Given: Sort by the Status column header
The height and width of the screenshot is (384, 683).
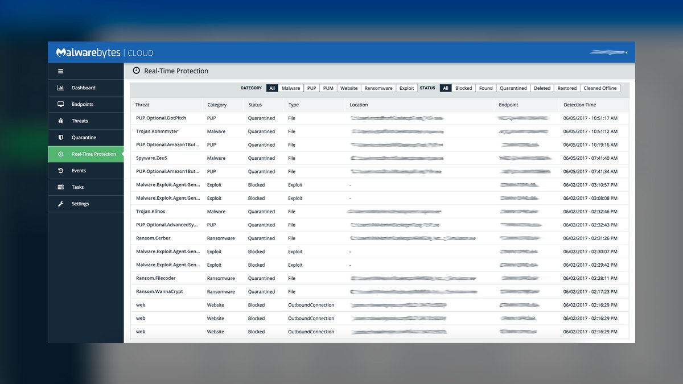Looking at the screenshot, I should (x=255, y=105).
